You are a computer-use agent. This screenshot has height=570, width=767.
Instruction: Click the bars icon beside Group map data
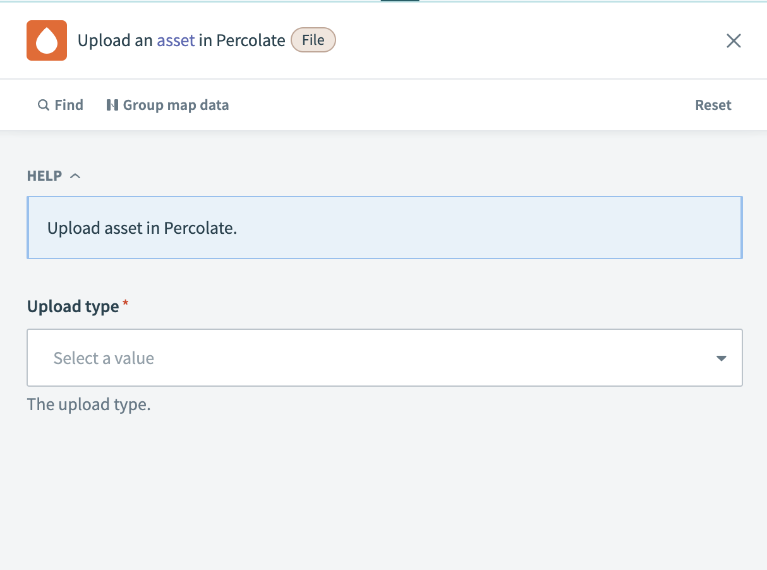coord(113,104)
